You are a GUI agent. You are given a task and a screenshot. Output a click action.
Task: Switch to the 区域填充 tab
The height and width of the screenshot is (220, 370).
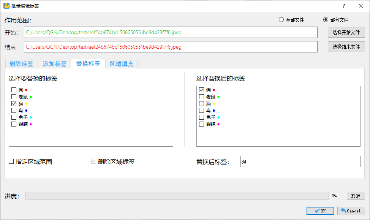pyautogui.click(x=122, y=64)
